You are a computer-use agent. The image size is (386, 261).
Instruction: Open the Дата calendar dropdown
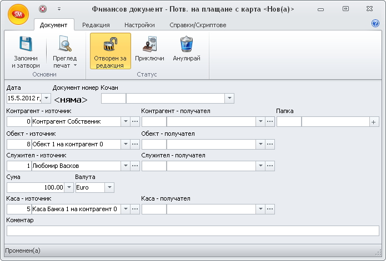46,98
